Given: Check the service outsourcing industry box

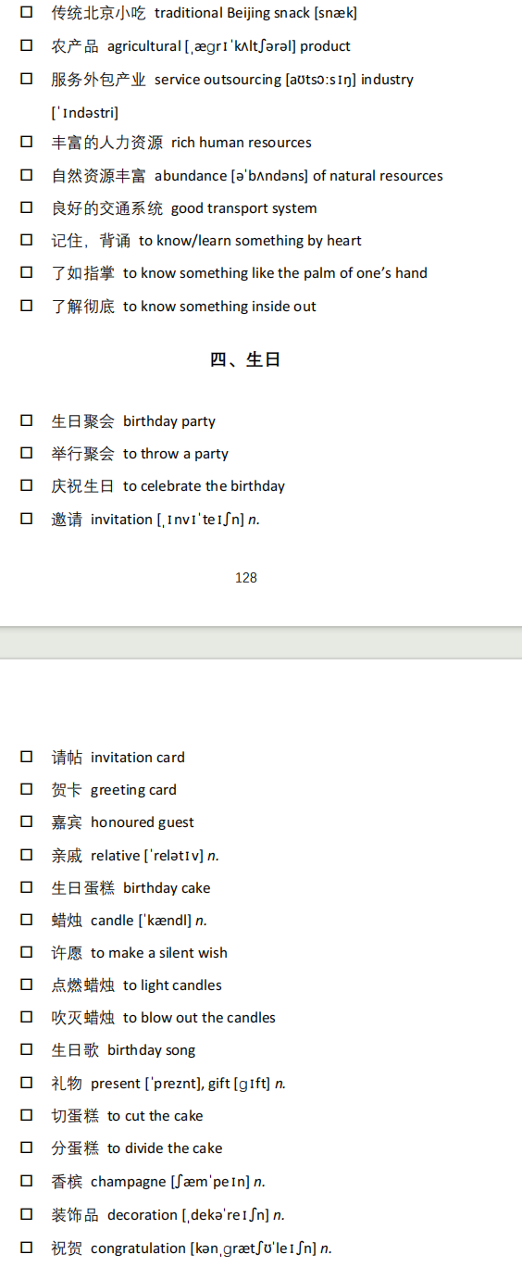Looking at the screenshot, I should (x=27, y=79).
